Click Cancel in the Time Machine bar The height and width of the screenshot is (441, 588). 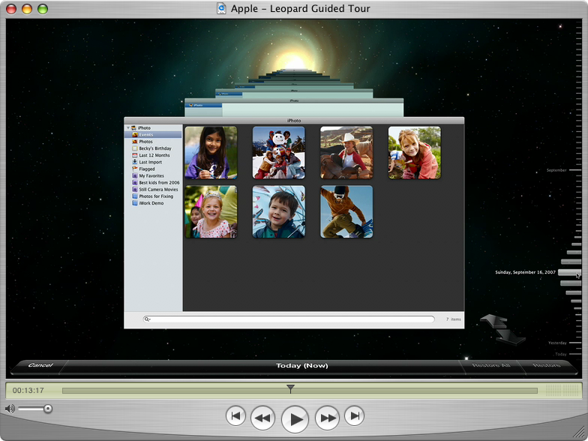40,364
